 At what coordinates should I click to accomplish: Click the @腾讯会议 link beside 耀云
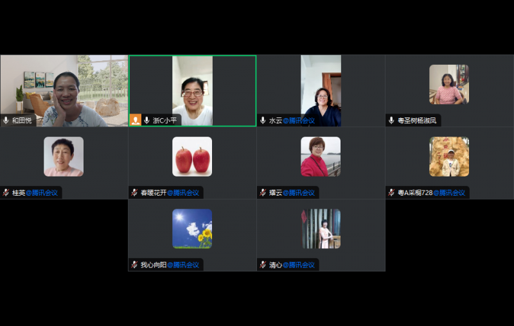click(x=299, y=193)
